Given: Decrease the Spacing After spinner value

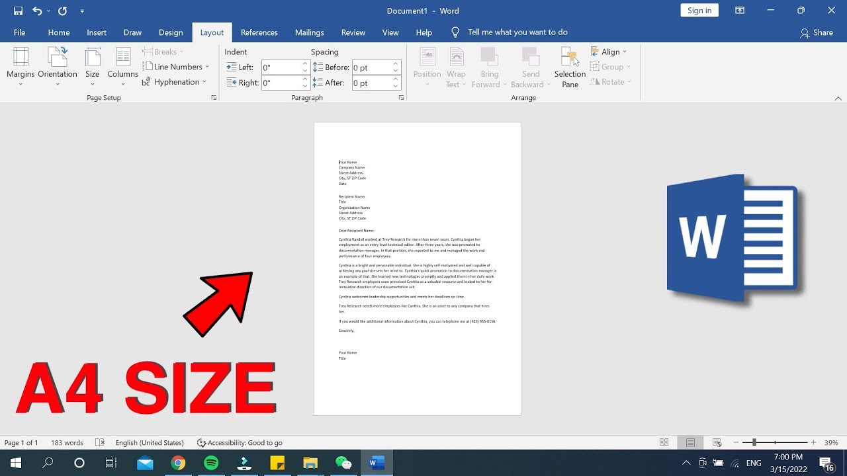Looking at the screenshot, I should point(396,87).
